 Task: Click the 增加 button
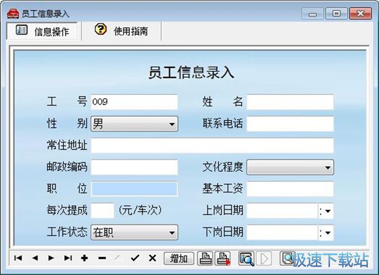[x=179, y=258]
